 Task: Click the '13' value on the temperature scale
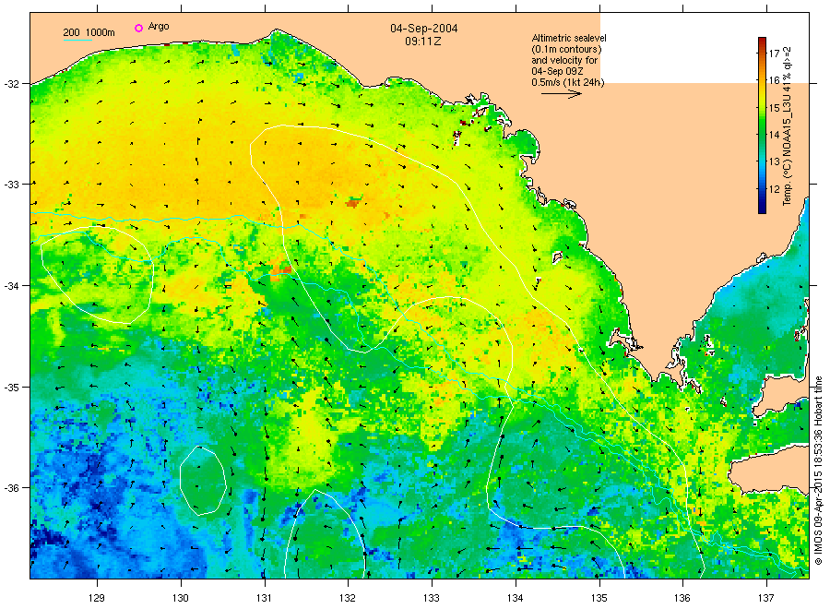(774, 162)
